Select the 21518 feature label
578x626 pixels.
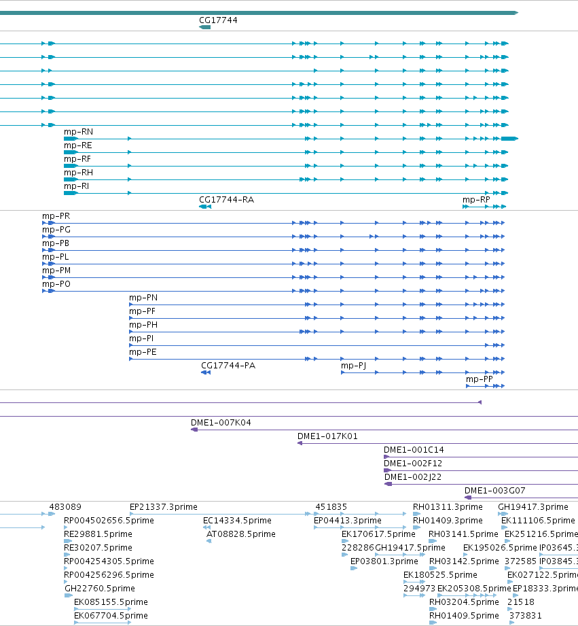coord(520,602)
